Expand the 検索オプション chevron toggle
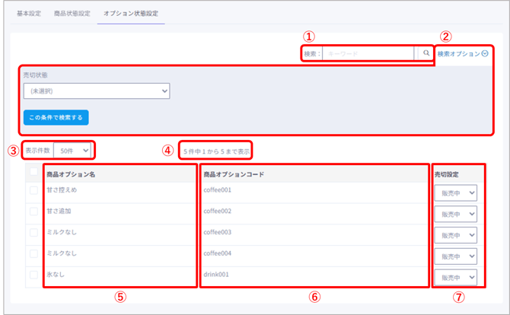Image resolution: width=510 pixels, height=315 pixels. tap(485, 54)
